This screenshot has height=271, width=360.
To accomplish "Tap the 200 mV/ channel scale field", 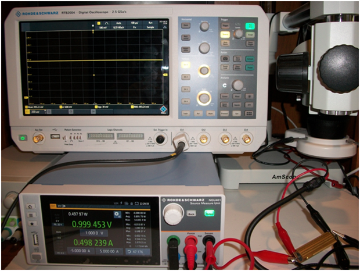I will [35, 112].
